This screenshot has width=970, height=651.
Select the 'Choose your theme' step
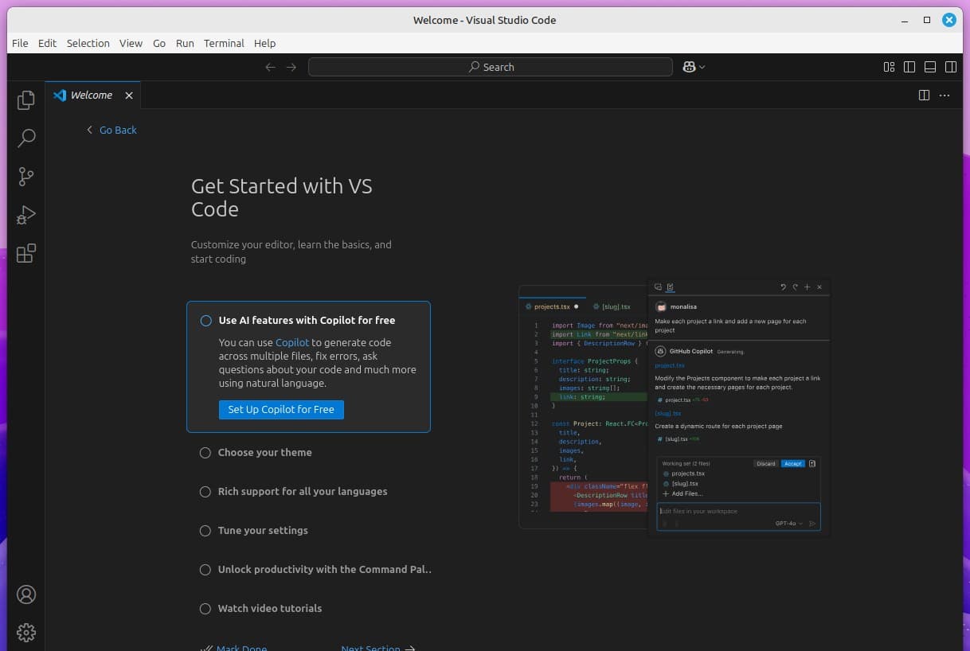pos(264,452)
